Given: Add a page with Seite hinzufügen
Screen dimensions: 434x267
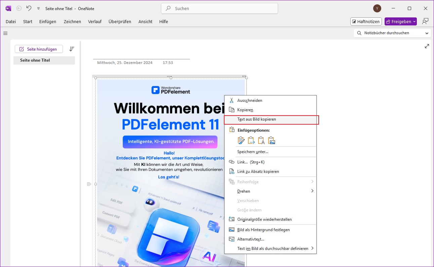Looking at the screenshot, I should coord(39,49).
